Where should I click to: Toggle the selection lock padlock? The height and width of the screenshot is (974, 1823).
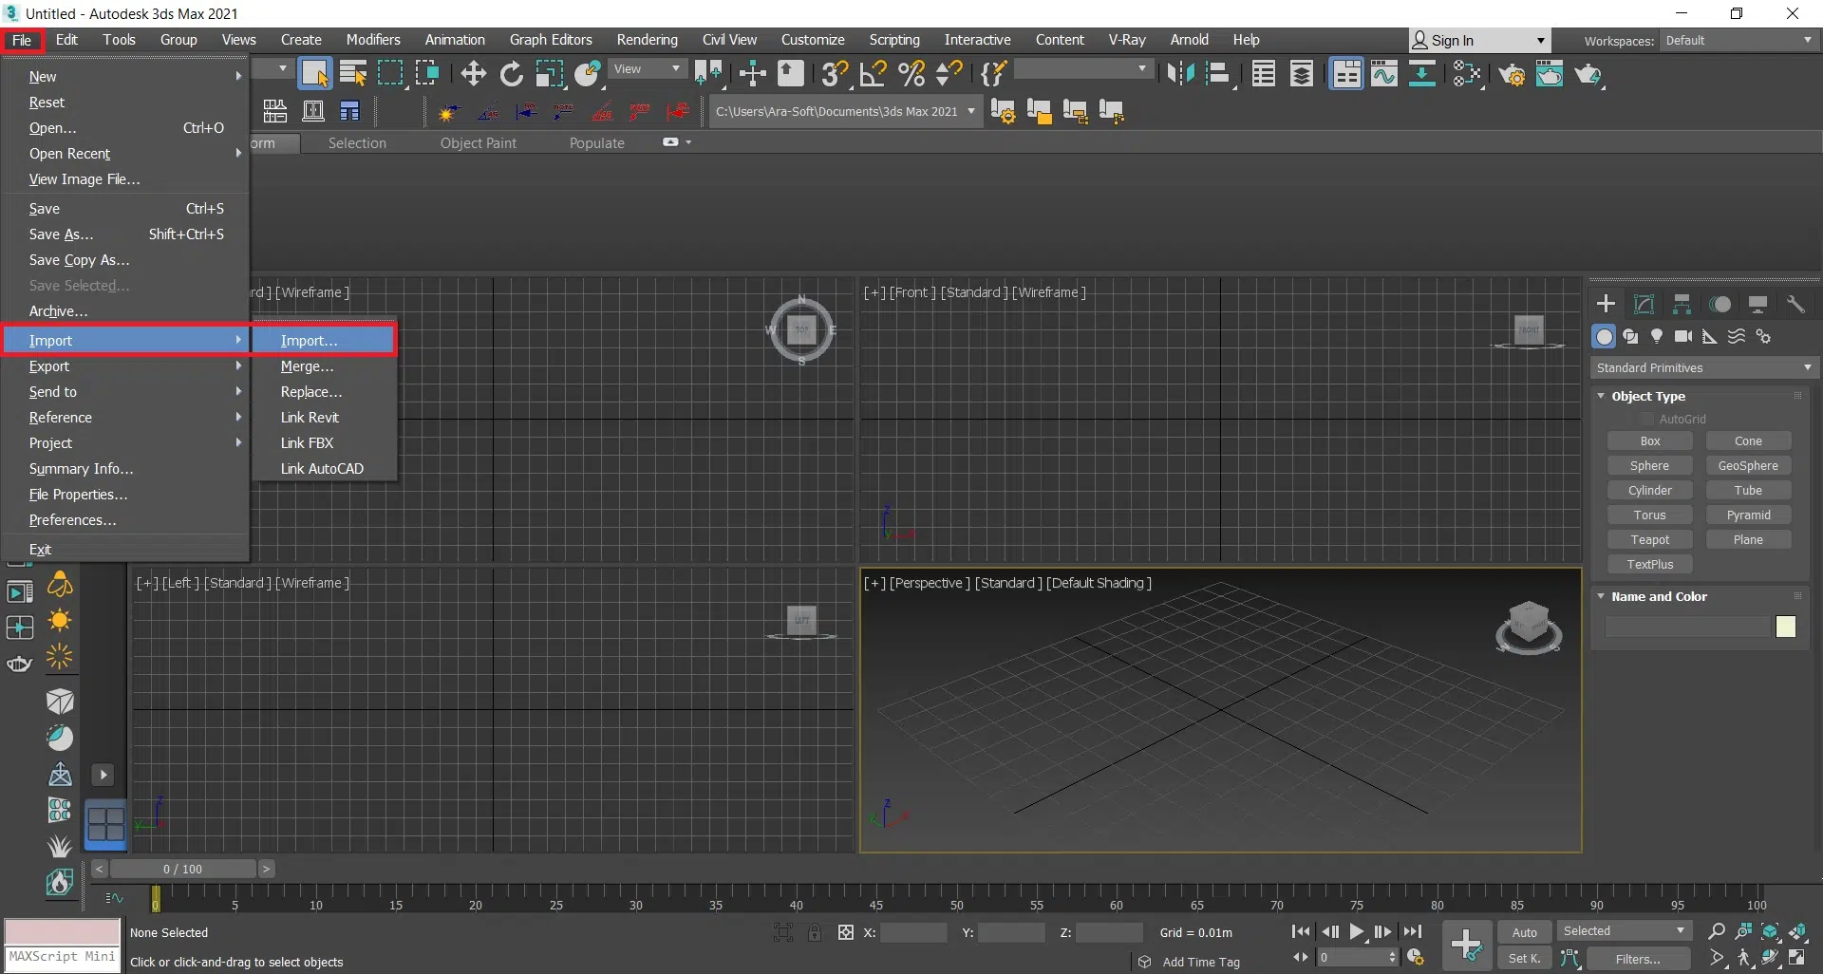tap(815, 932)
